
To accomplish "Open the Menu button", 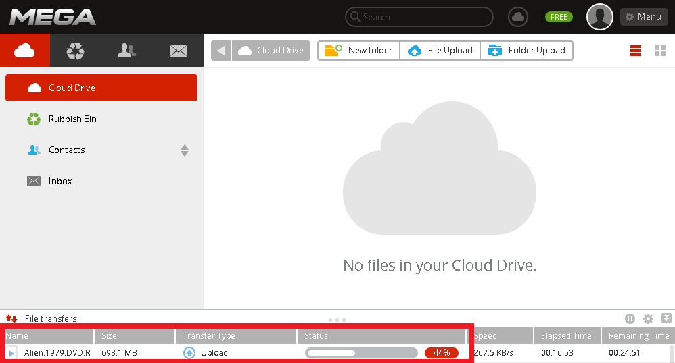I will 644,17.
